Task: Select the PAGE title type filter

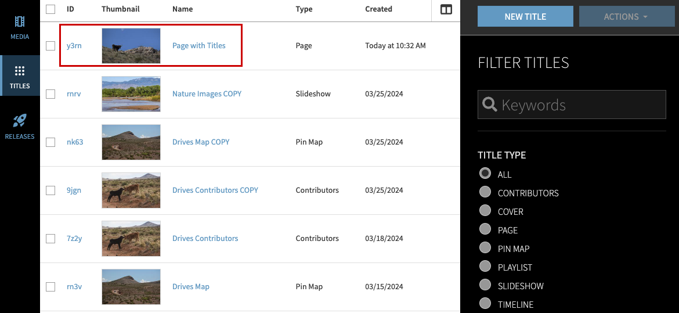Action: tap(485, 230)
